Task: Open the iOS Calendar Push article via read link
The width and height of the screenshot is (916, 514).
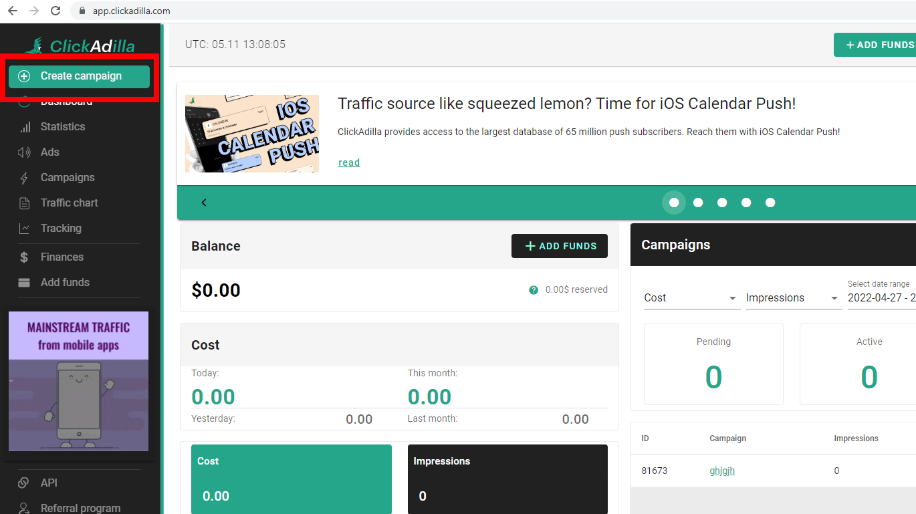Action: pos(348,162)
